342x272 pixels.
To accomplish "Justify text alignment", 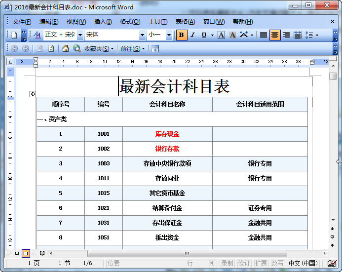I will [264, 35].
